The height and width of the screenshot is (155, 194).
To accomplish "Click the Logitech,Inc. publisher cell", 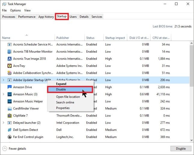I will point(65,137).
